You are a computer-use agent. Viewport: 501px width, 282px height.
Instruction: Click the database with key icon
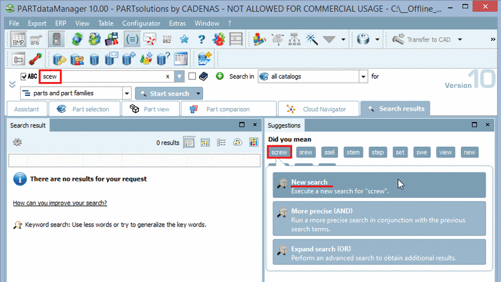pos(59,59)
